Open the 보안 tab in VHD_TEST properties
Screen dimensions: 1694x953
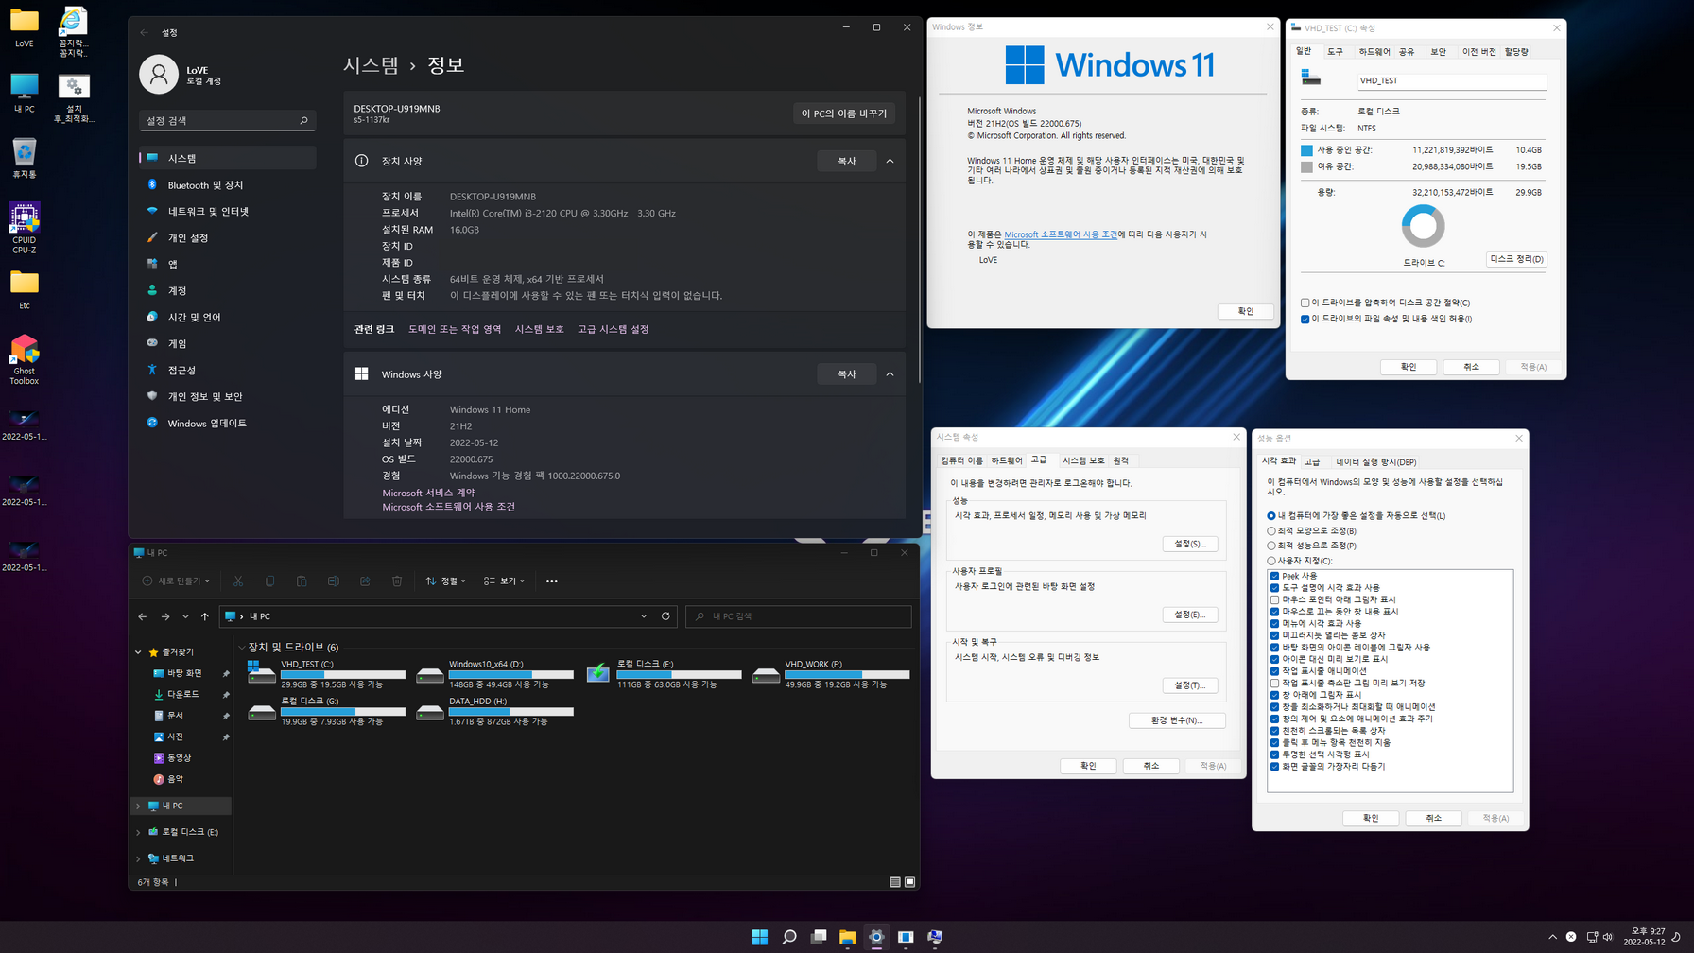1439,52
